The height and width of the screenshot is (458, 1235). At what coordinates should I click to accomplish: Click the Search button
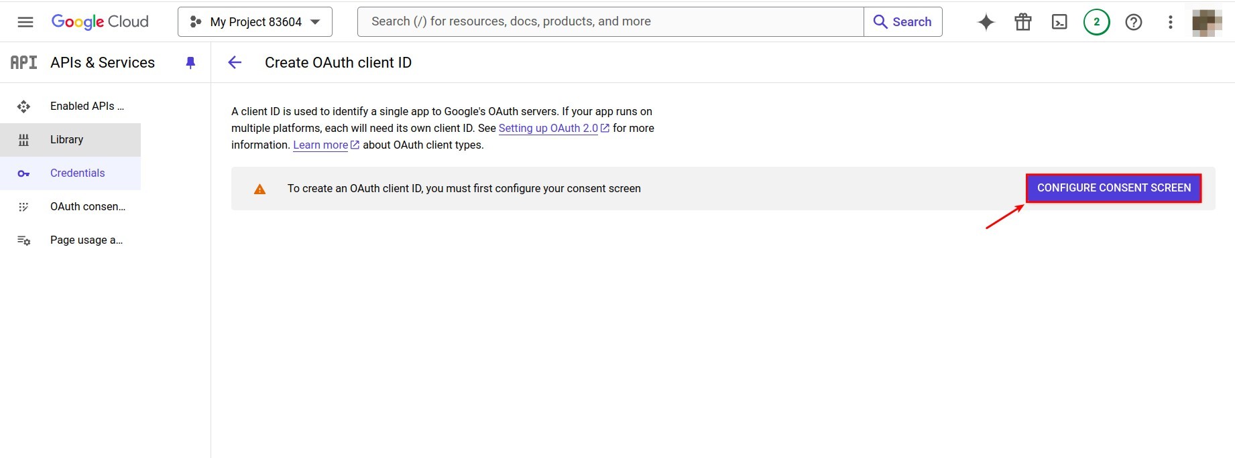(x=903, y=21)
